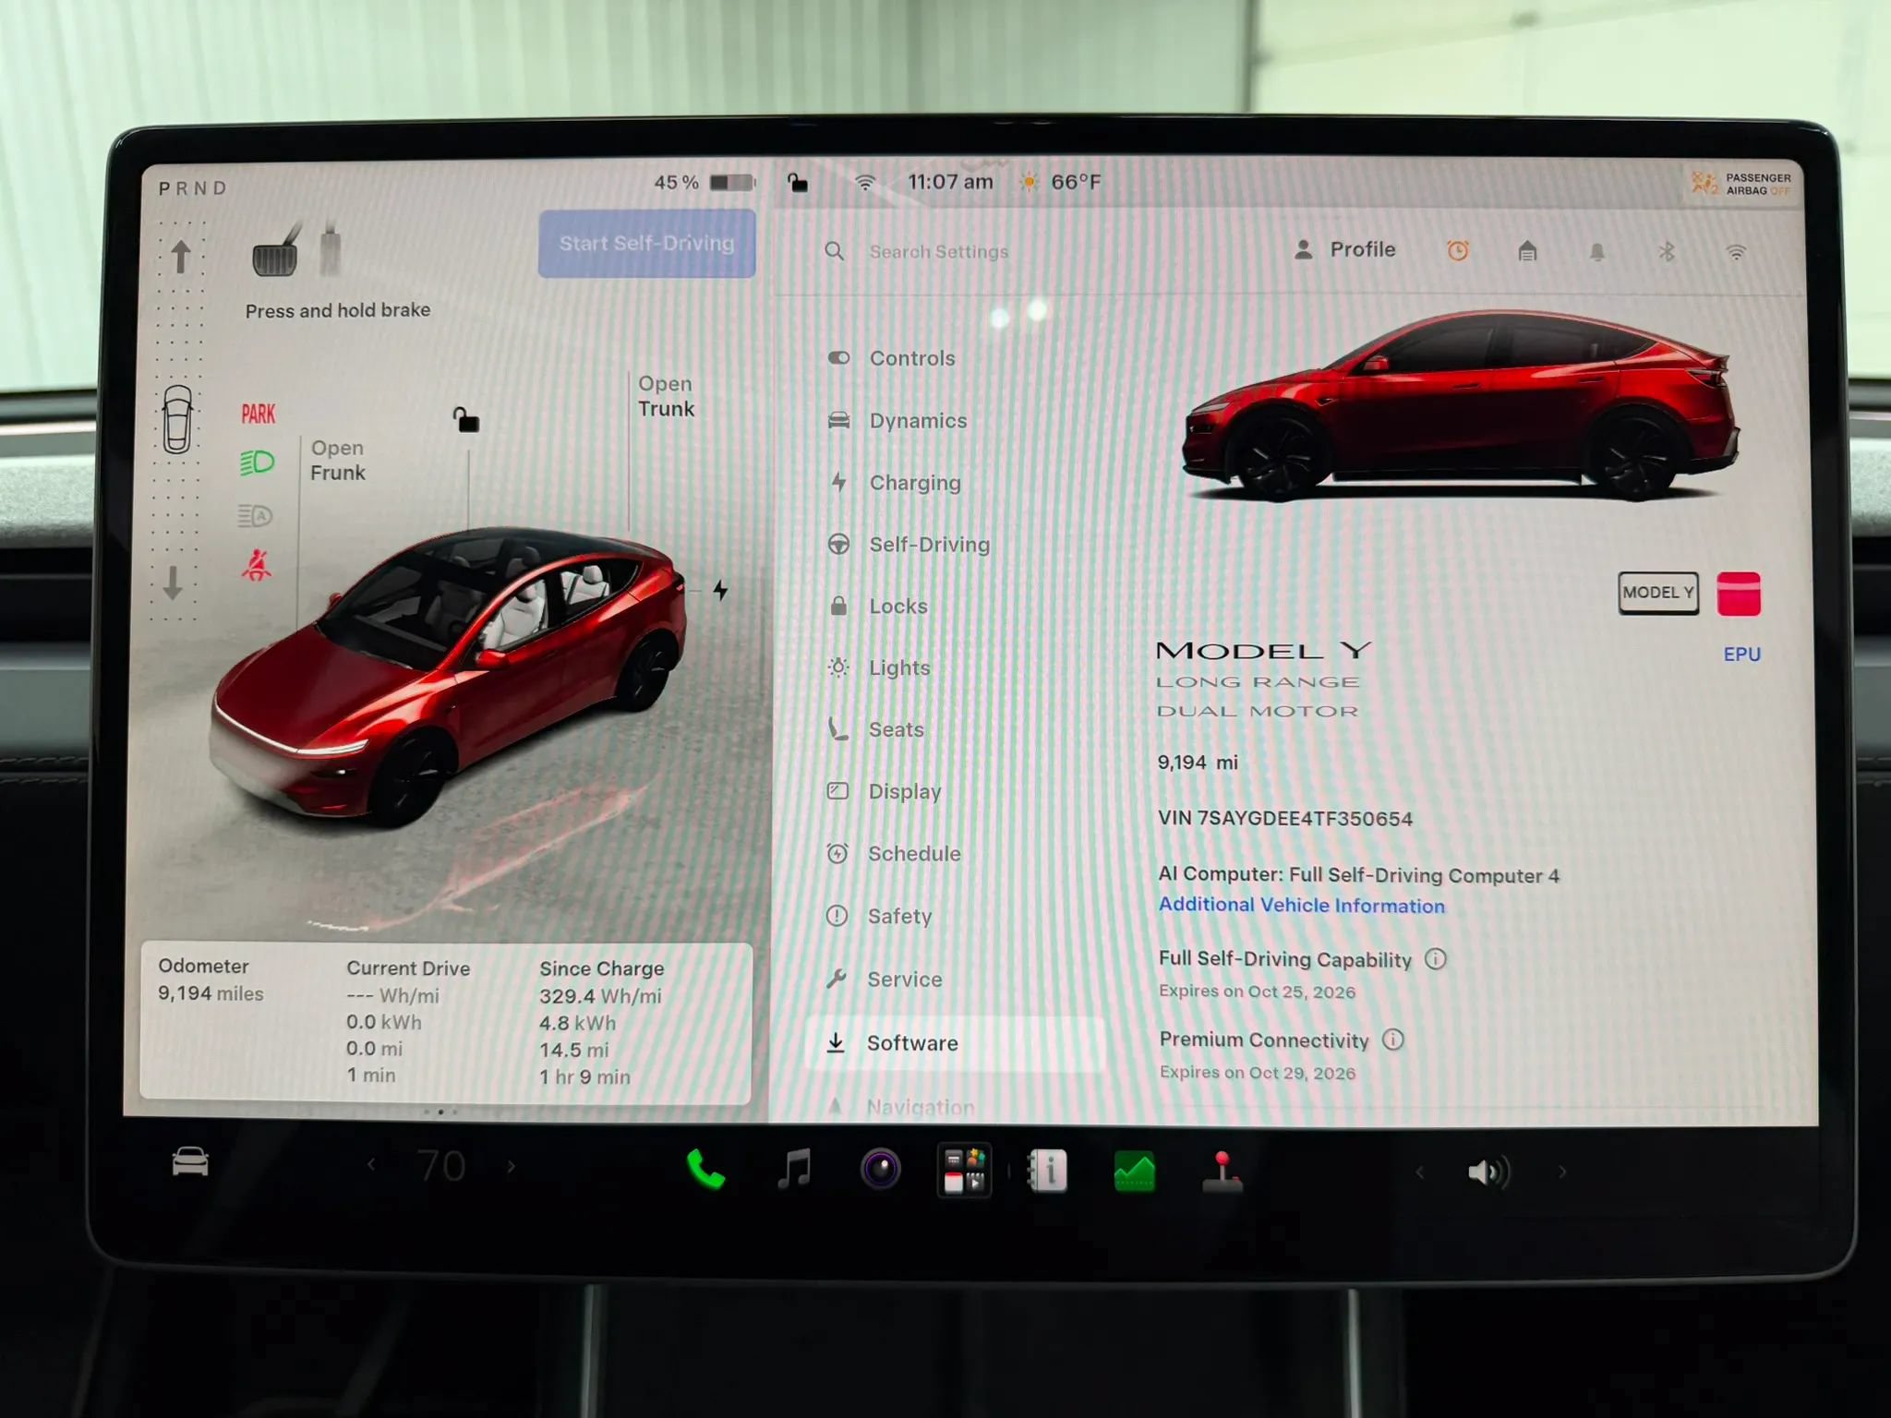
Task: Increase cabin temperature with right arrow
Action: [511, 1167]
